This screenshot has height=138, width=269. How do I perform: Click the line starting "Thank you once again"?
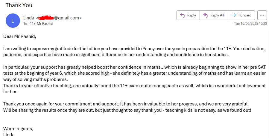click(126, 104)
